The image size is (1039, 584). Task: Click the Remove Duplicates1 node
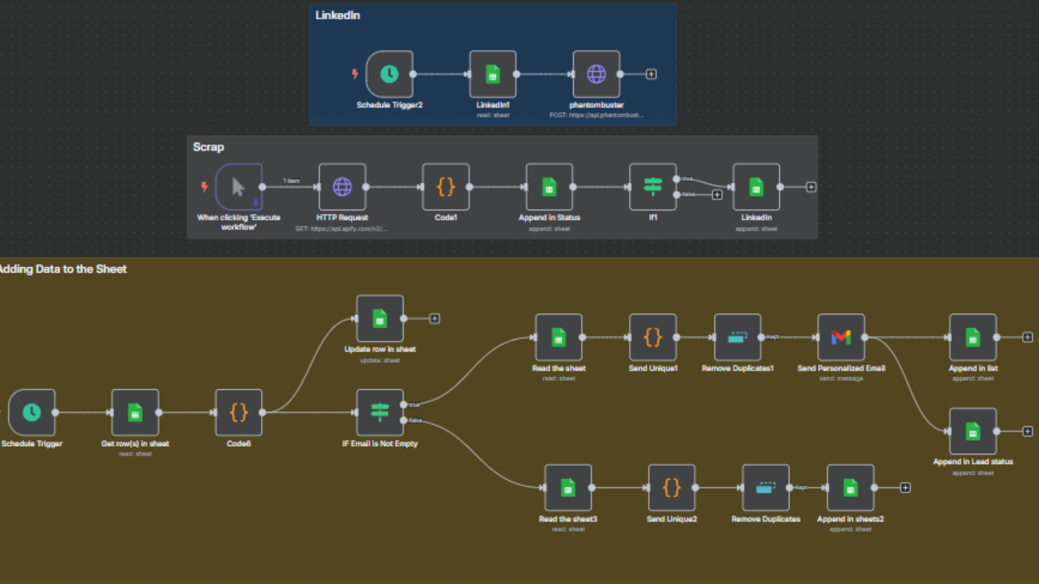[738, 337]
